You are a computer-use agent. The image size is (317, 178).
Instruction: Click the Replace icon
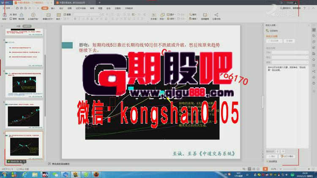[x=190, y=19]
